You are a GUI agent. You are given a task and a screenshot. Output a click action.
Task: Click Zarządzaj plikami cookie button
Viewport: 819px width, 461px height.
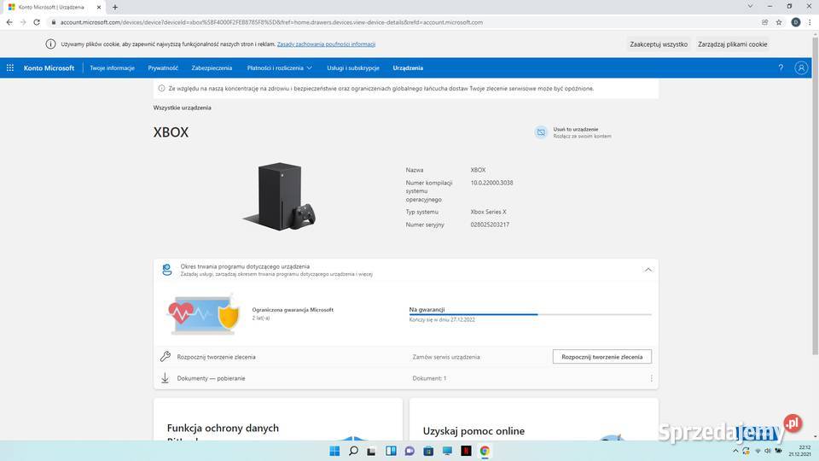(x=732, y=44)
